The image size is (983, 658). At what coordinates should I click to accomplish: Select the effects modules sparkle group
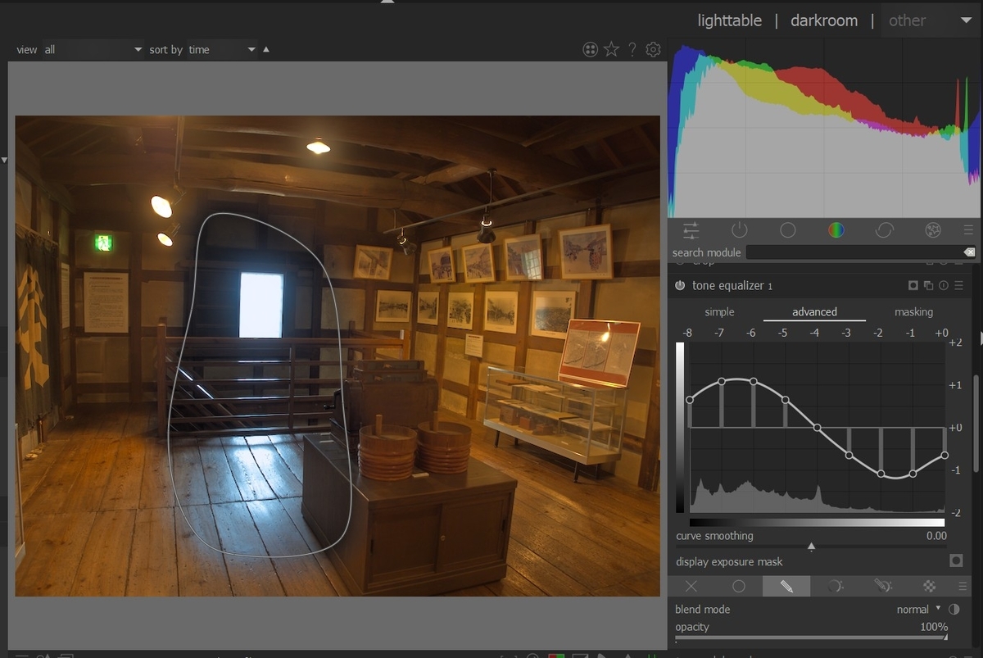pos(932,231)
